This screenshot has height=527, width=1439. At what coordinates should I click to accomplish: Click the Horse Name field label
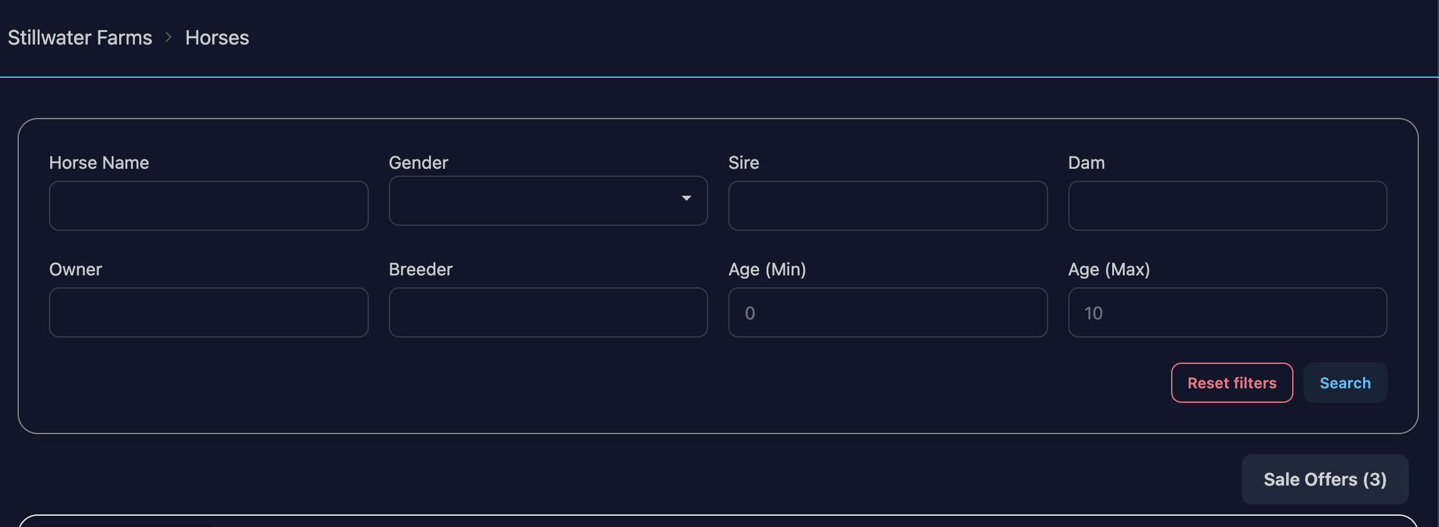(99, 163)
